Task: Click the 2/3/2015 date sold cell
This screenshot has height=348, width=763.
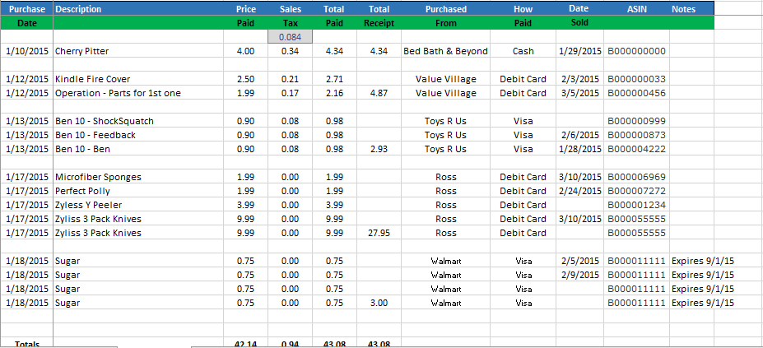Action: [580, 79]
